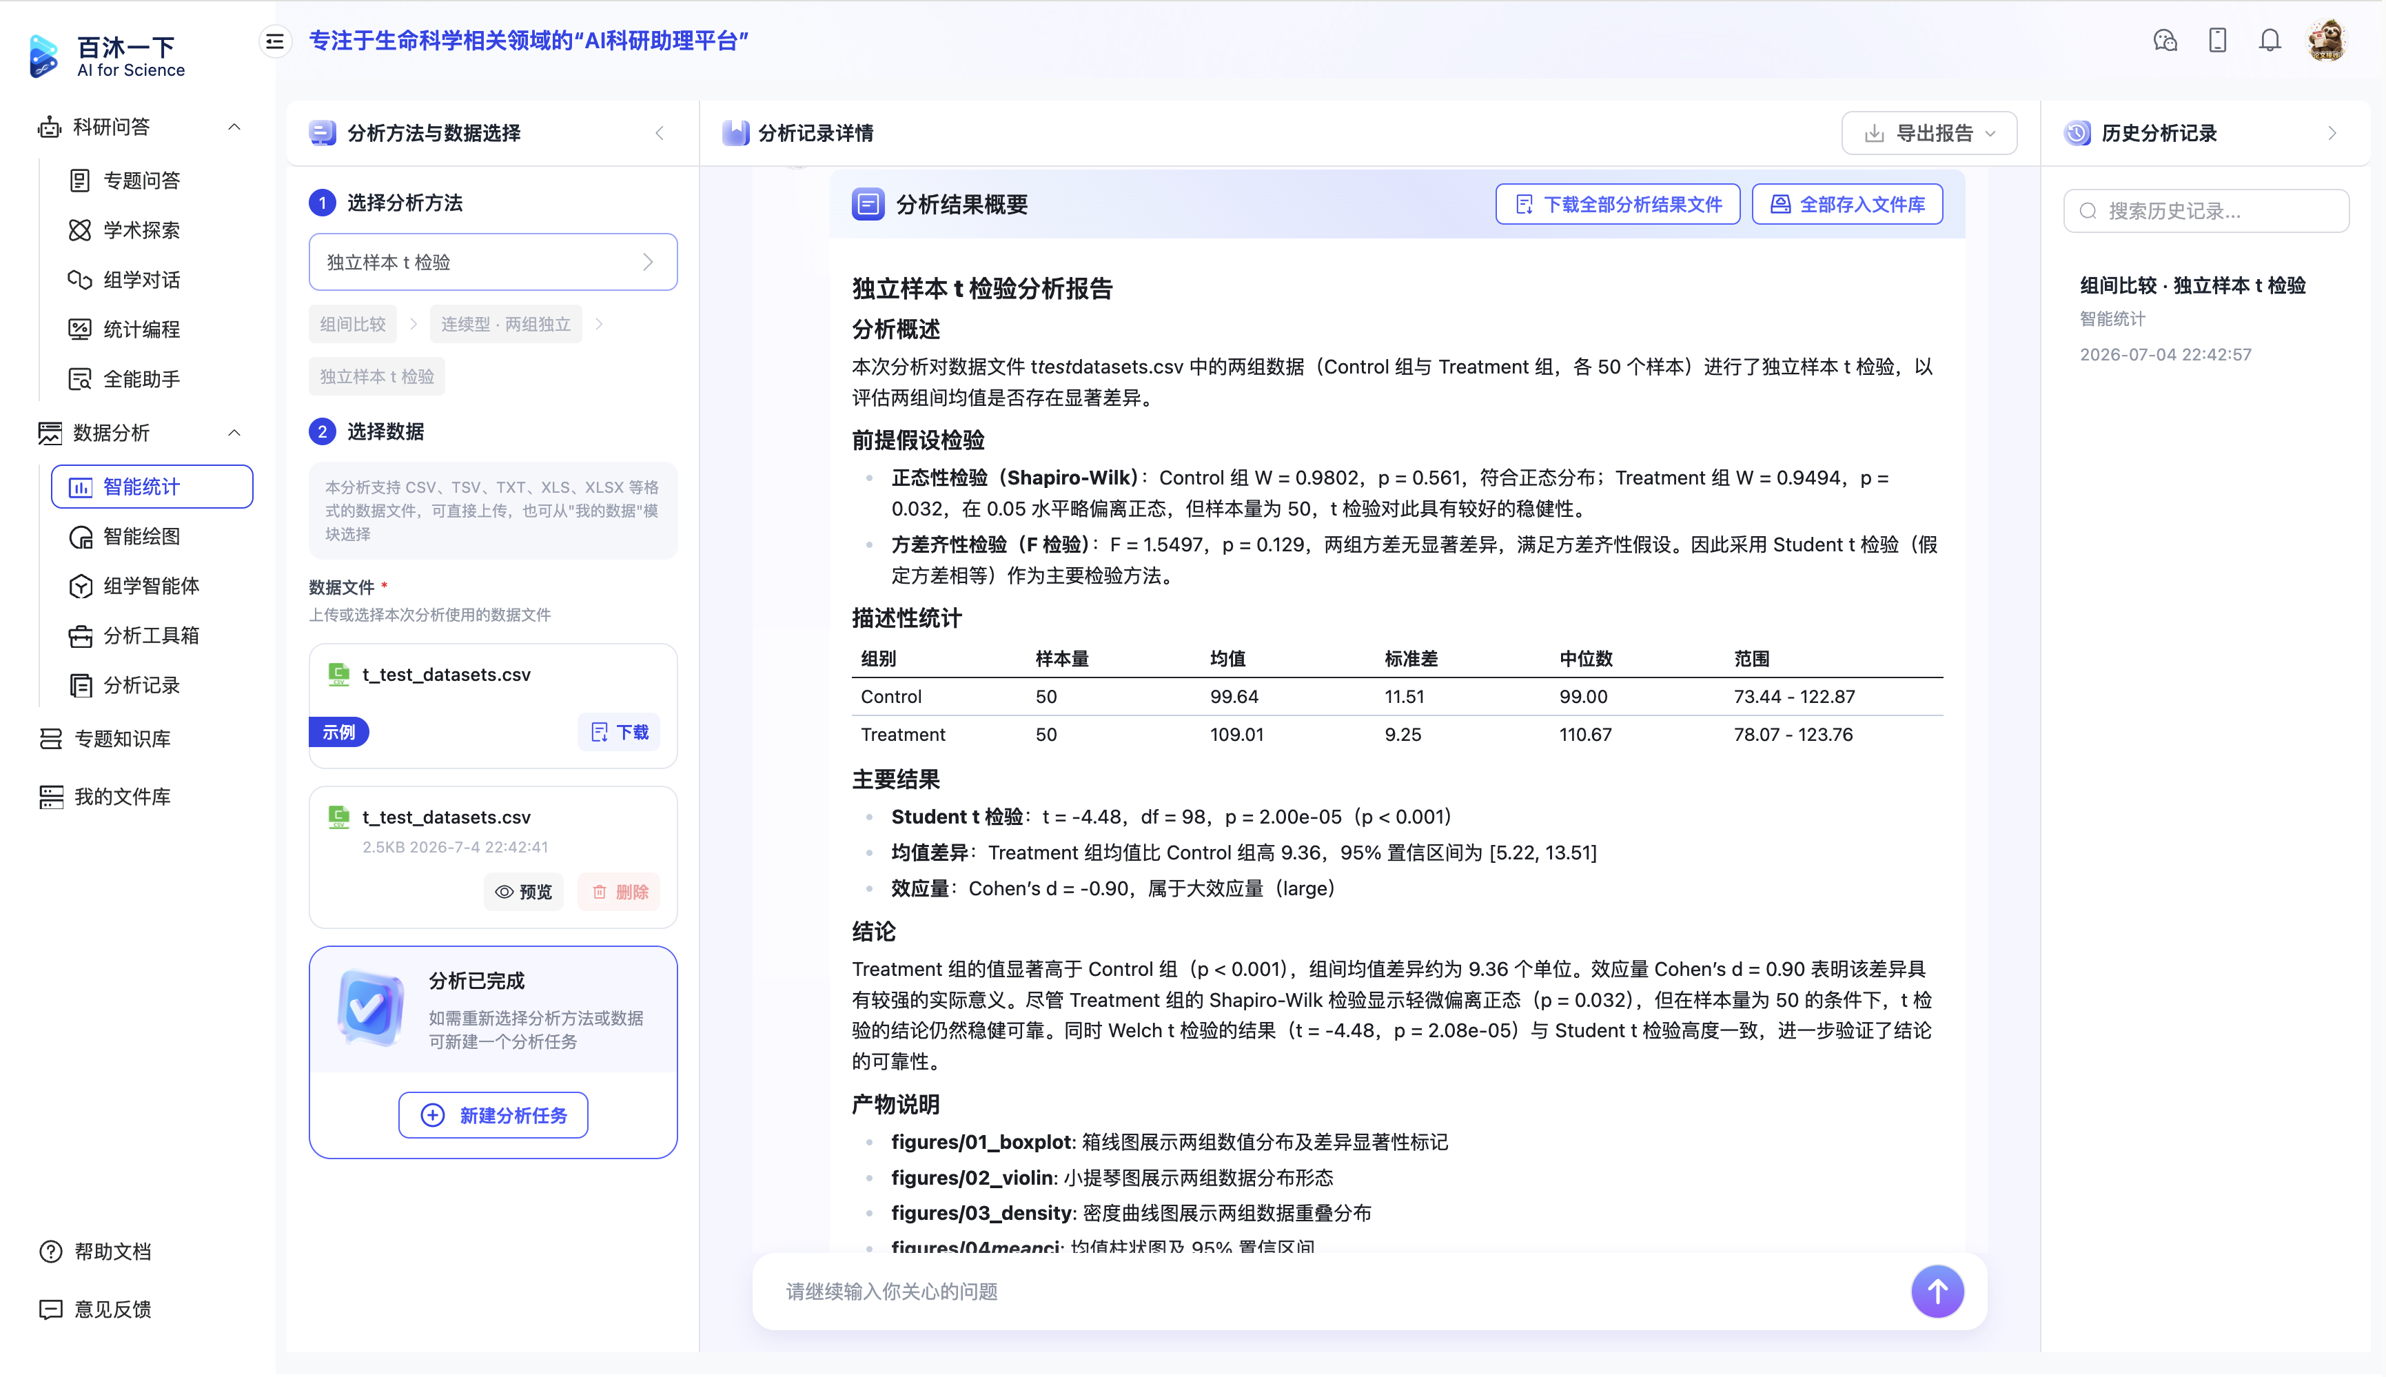The image size is (2386, 1377).
Task: Send the question with the purple arrow button
Action: (1937, 1291)
